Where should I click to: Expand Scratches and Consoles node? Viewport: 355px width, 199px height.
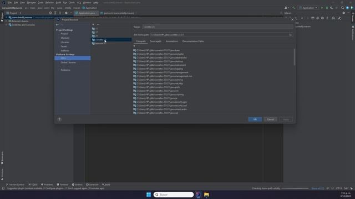pyautogui.click(x=6, y=25)
